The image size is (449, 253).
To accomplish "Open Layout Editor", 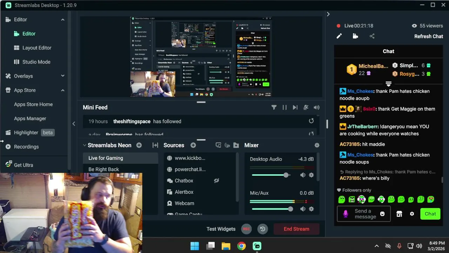I will point(37,48).
